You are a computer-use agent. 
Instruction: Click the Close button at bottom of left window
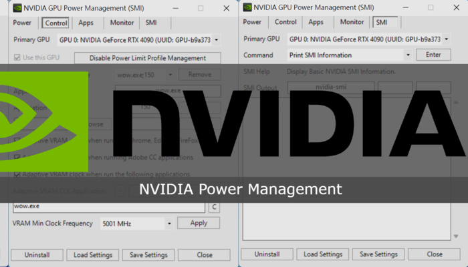pyautogui.click(x=205, y=255)
